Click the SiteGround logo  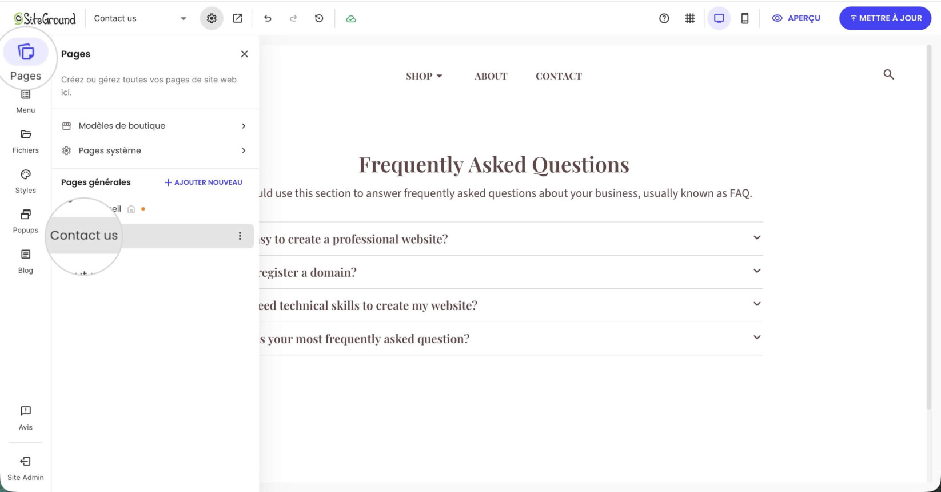click(45, 18)
